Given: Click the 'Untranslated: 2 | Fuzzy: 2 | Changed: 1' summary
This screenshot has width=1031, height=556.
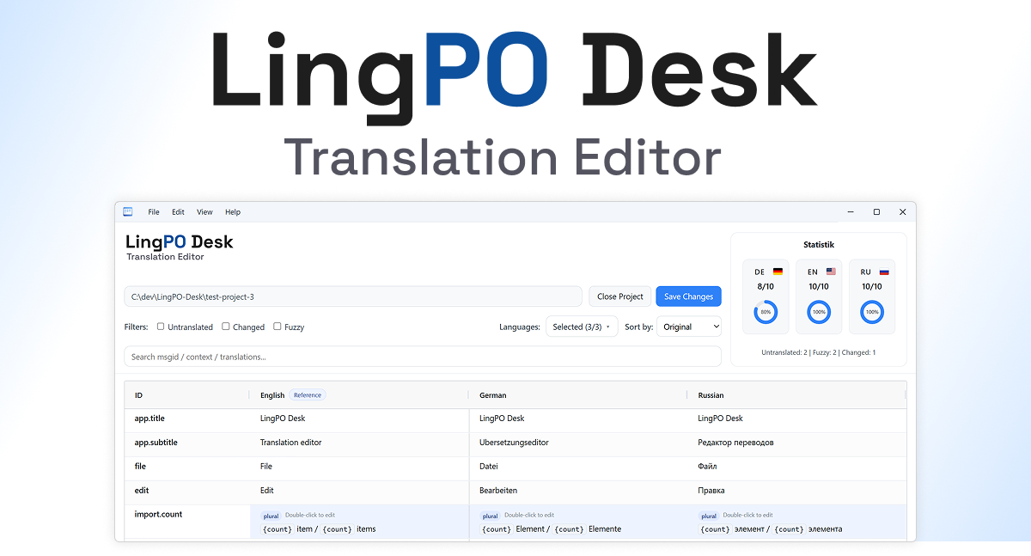Looking at the screenshot, I should pos(819,352).
